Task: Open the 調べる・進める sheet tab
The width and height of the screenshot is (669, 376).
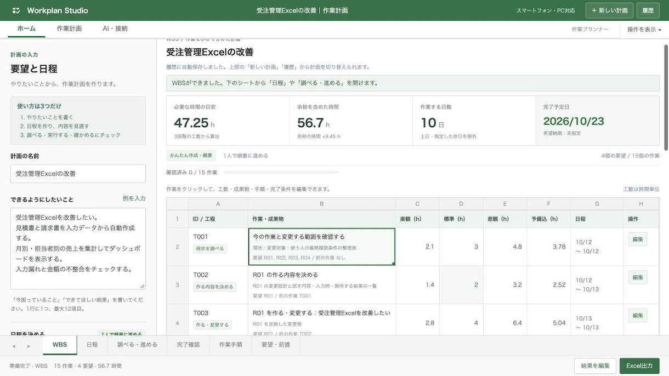Action: pos(137,345)
